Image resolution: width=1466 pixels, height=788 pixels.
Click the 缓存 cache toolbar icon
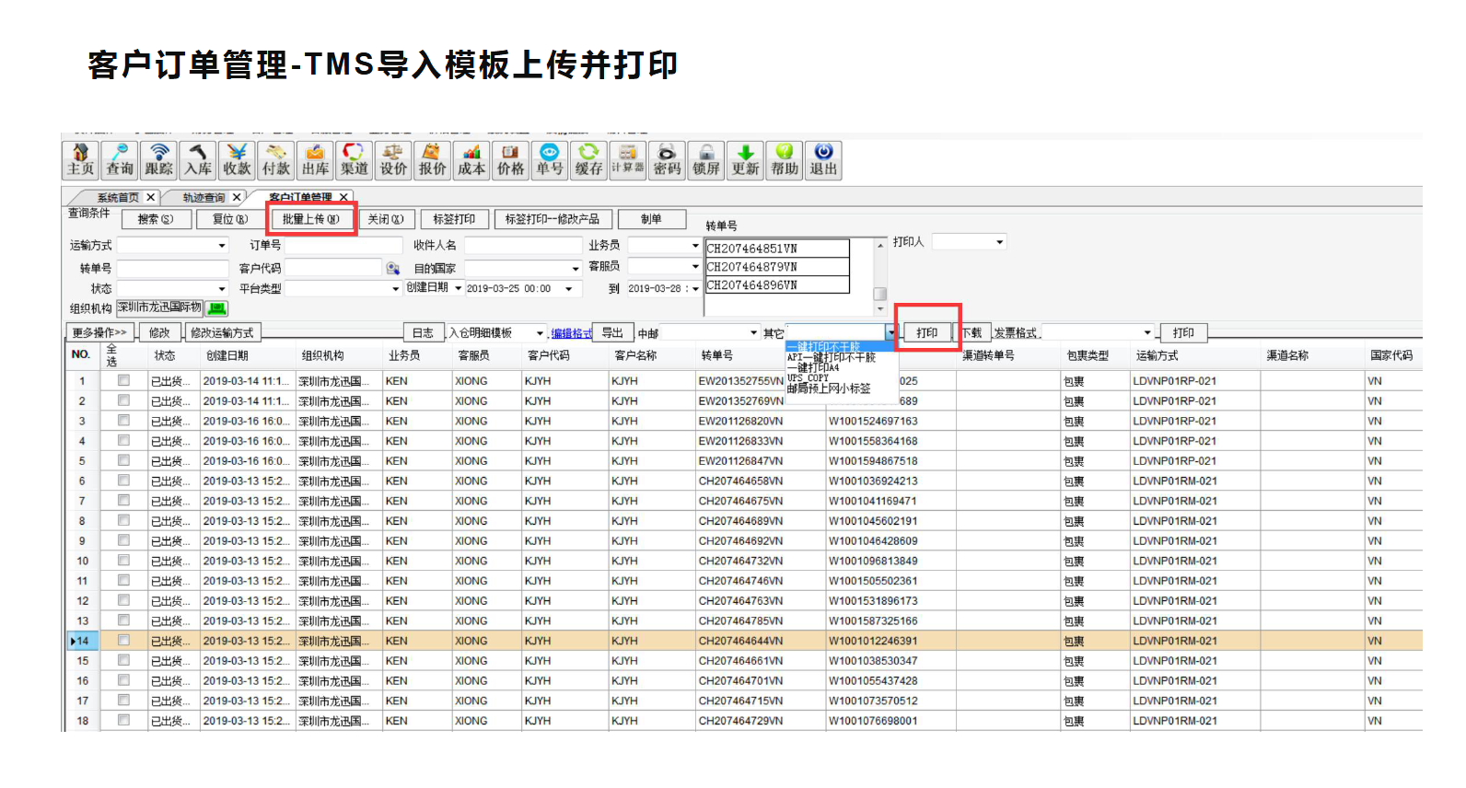[589, 160]
